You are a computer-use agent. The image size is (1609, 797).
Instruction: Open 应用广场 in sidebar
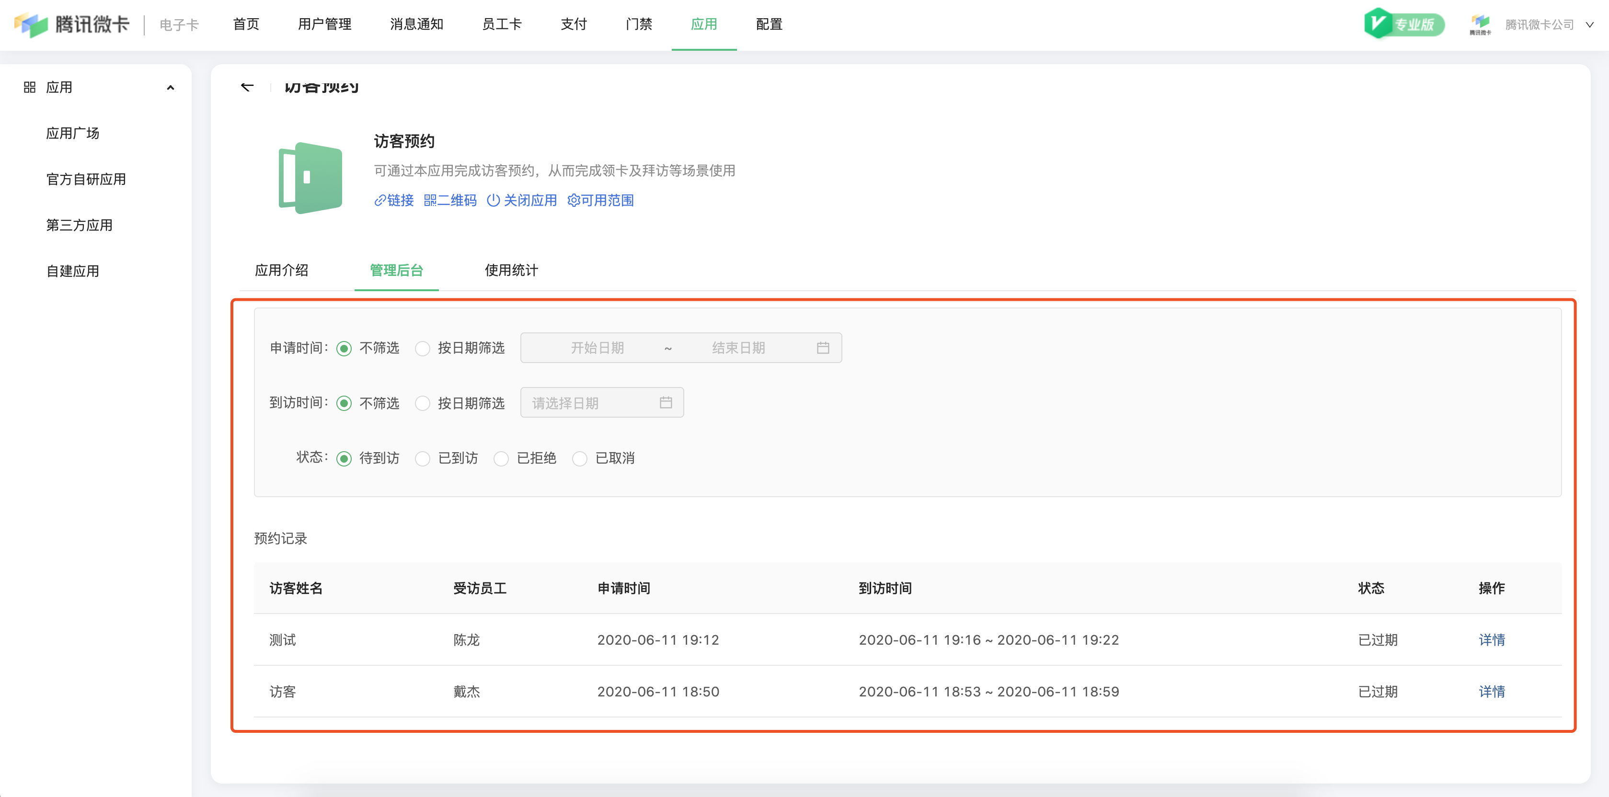pos(72,133)
